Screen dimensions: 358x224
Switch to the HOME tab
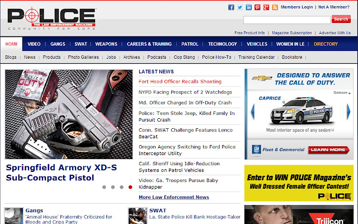tap(11, 44)
